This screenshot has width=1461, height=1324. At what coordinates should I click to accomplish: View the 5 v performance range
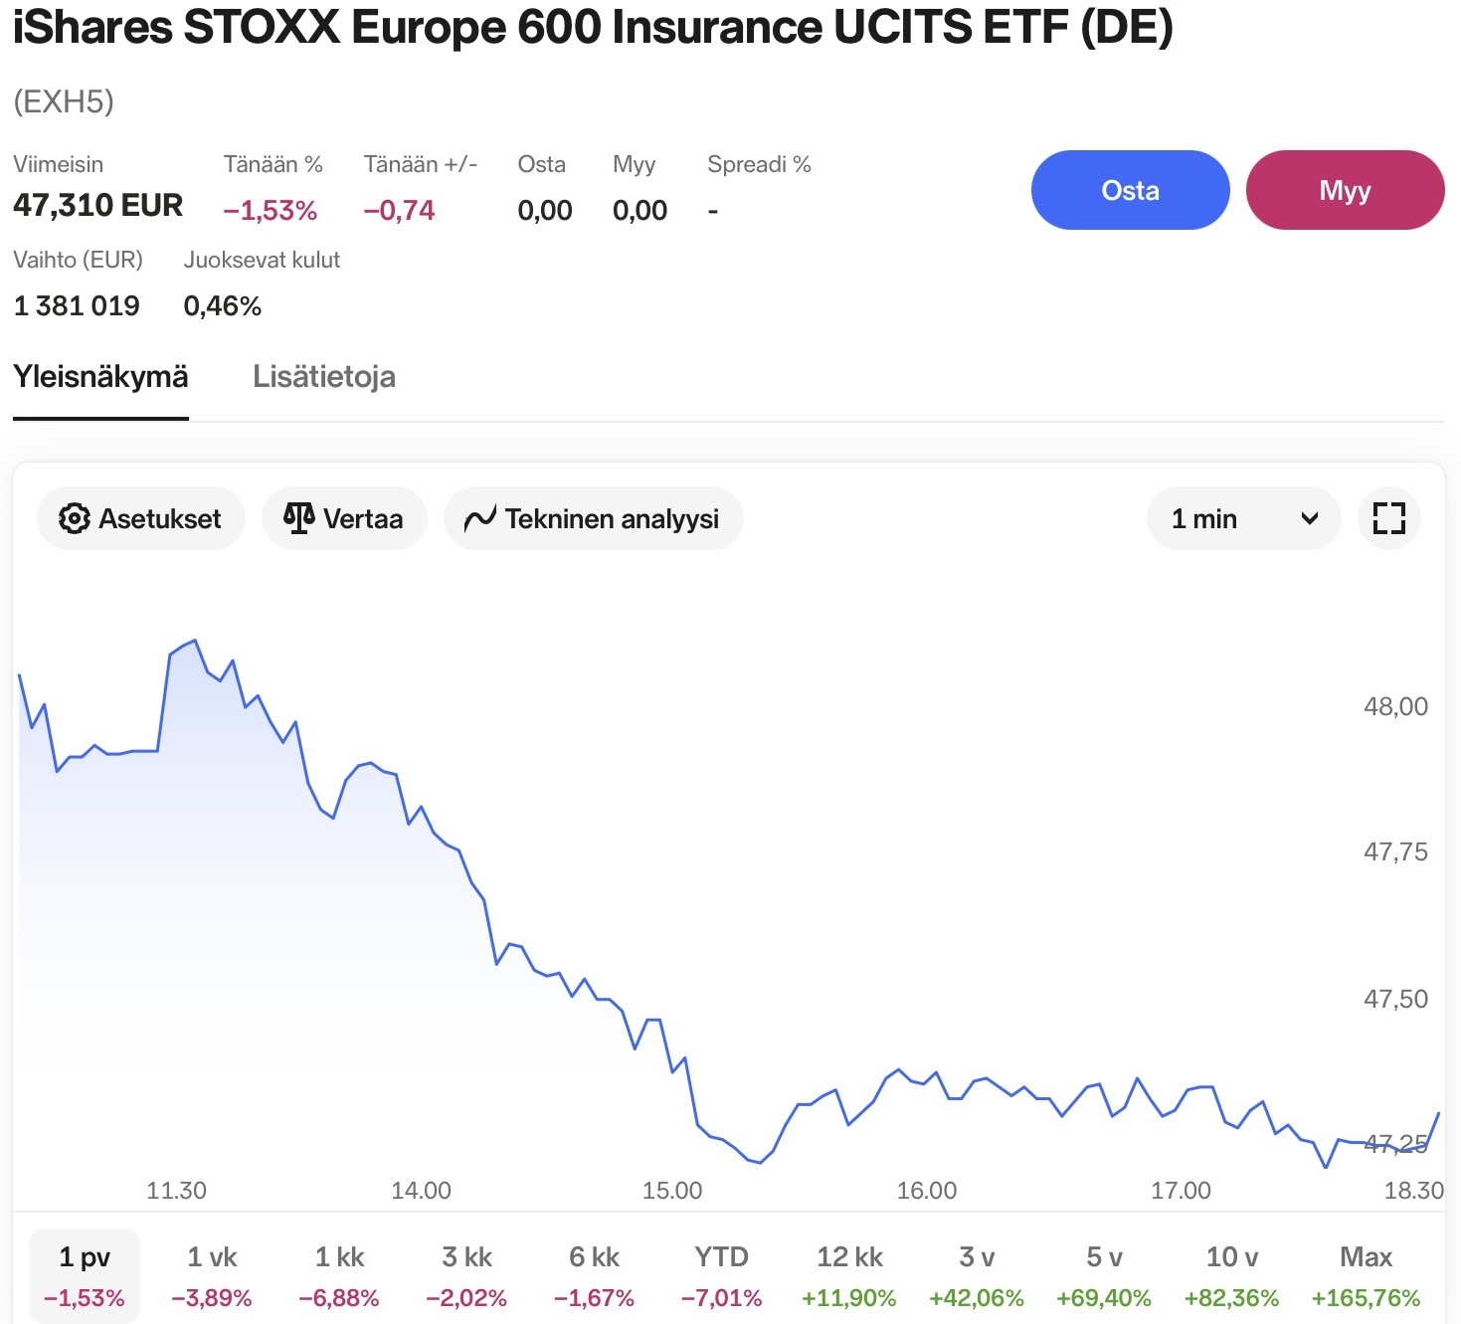pyautogui.click(x=1104, y=1276)
